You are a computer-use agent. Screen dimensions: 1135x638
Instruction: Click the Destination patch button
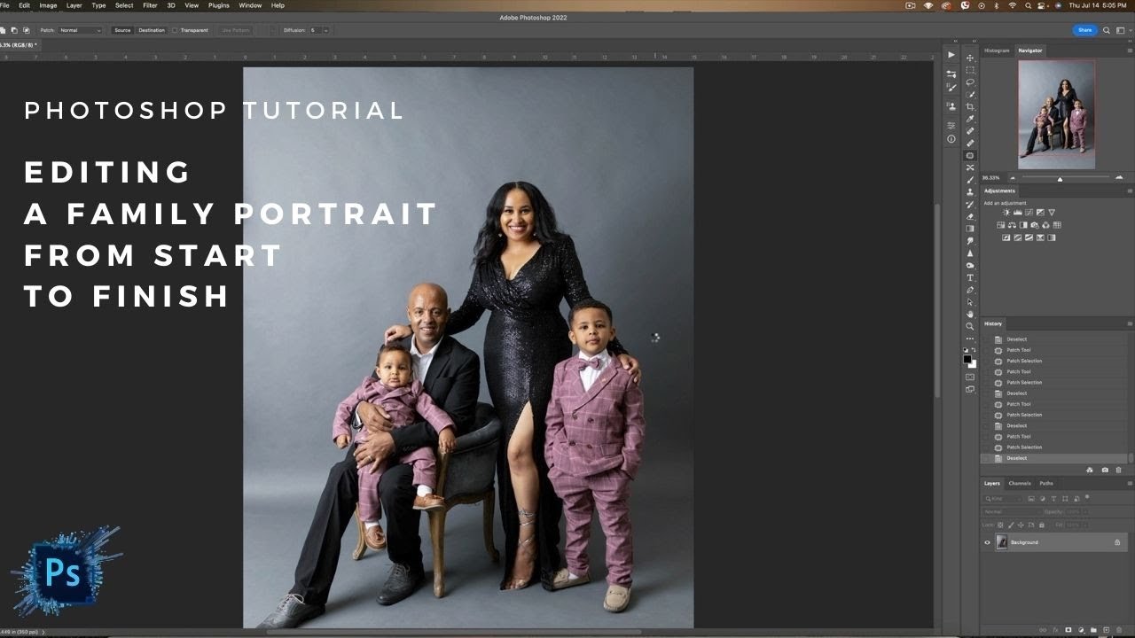click(152, 30)
